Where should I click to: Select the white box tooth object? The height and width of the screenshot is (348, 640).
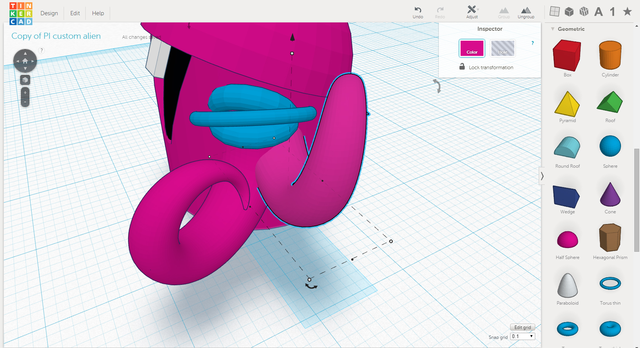pos(158,58)
